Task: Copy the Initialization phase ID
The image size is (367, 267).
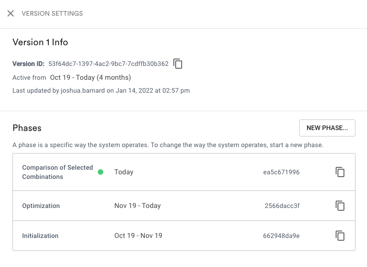Action: (x=340, y=236)
